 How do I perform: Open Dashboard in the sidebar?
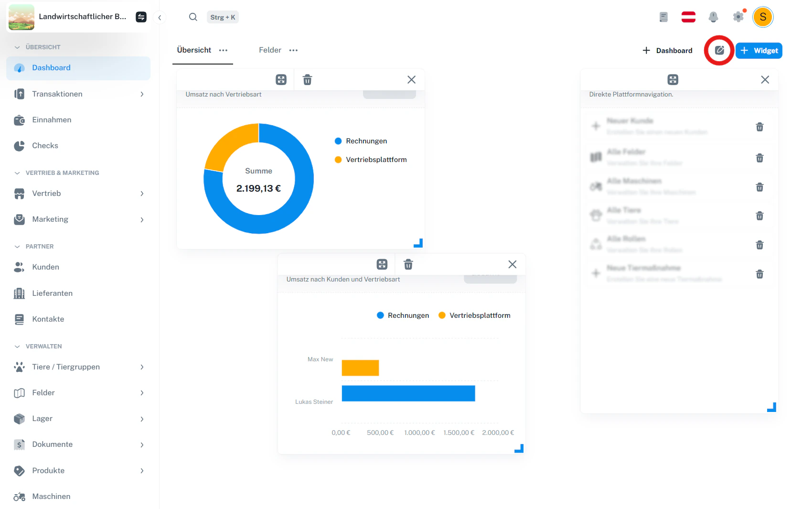78,68
